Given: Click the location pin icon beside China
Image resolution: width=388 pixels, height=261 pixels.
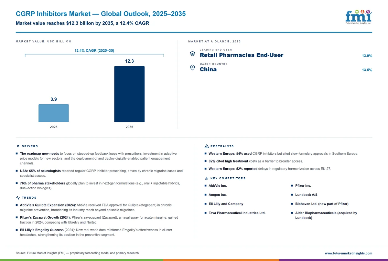Looking at the screenshot, I should point(192,68).
